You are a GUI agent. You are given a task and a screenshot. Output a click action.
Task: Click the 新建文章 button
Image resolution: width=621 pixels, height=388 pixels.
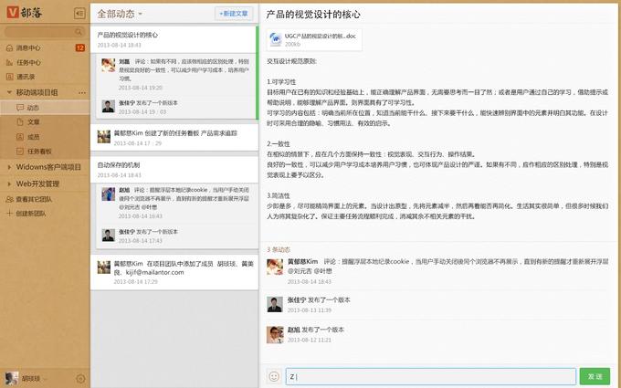tap(233, 14)
